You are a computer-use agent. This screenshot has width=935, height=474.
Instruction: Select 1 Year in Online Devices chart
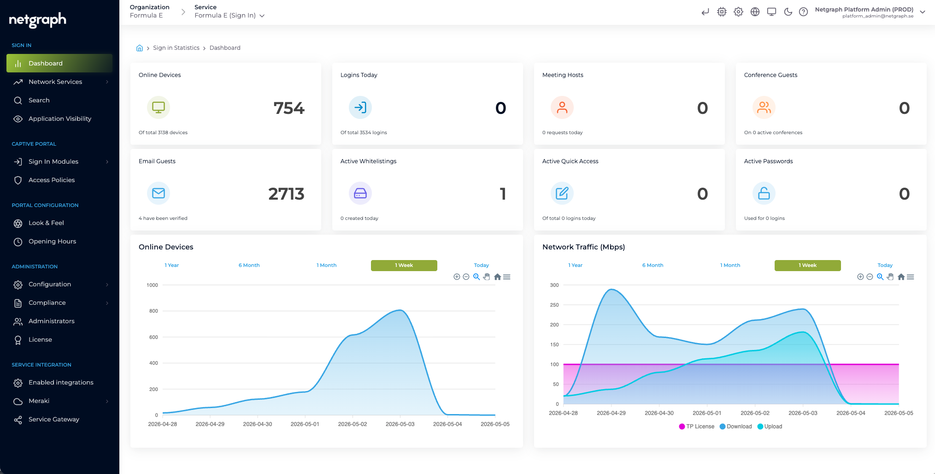[x=171, y=265]
